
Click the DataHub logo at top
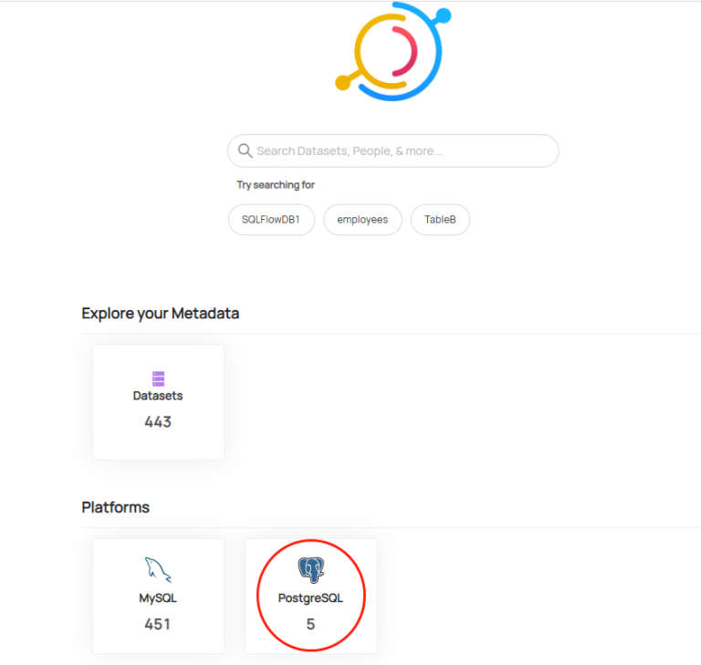pyautogui.click(x=392, y=51)
